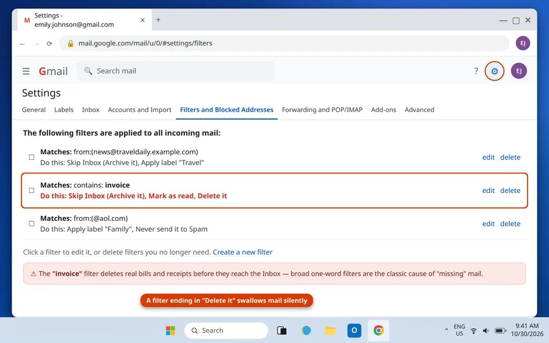Open the Windows Start button
This screenshot has width=549, height=343.
[170, 330]
